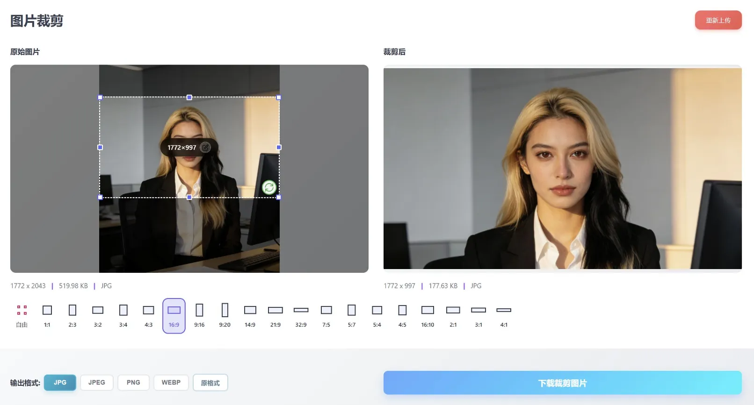The height and width of the screenshot is (405, 754).
Task: Keep original format with 原格式
Action: [x=210, y=383]
